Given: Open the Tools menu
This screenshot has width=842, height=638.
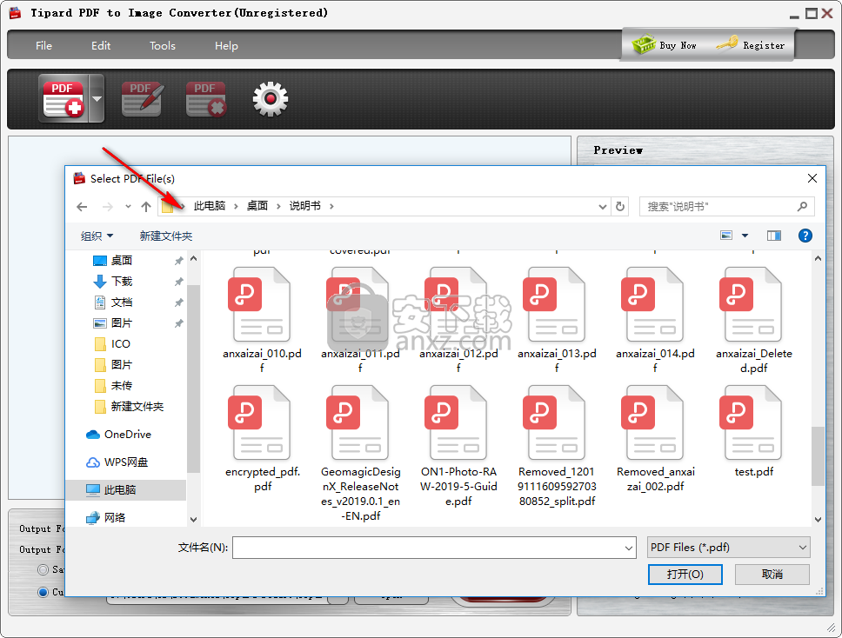Looking at the screenshot, I should click(162, 45).
